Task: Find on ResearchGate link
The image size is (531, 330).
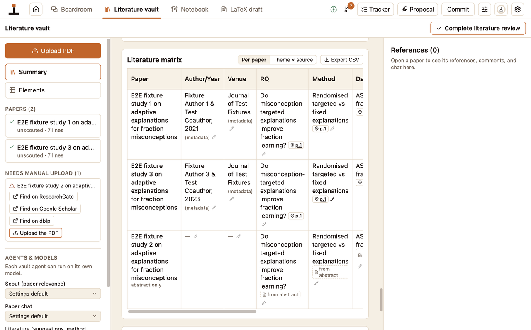Action: pyautogui.click(x=43, y=197)
